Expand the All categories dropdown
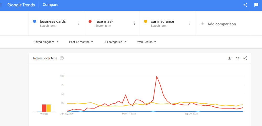This screenshot has height=126, width=262. pyautogui.click(x=116, y=42)
